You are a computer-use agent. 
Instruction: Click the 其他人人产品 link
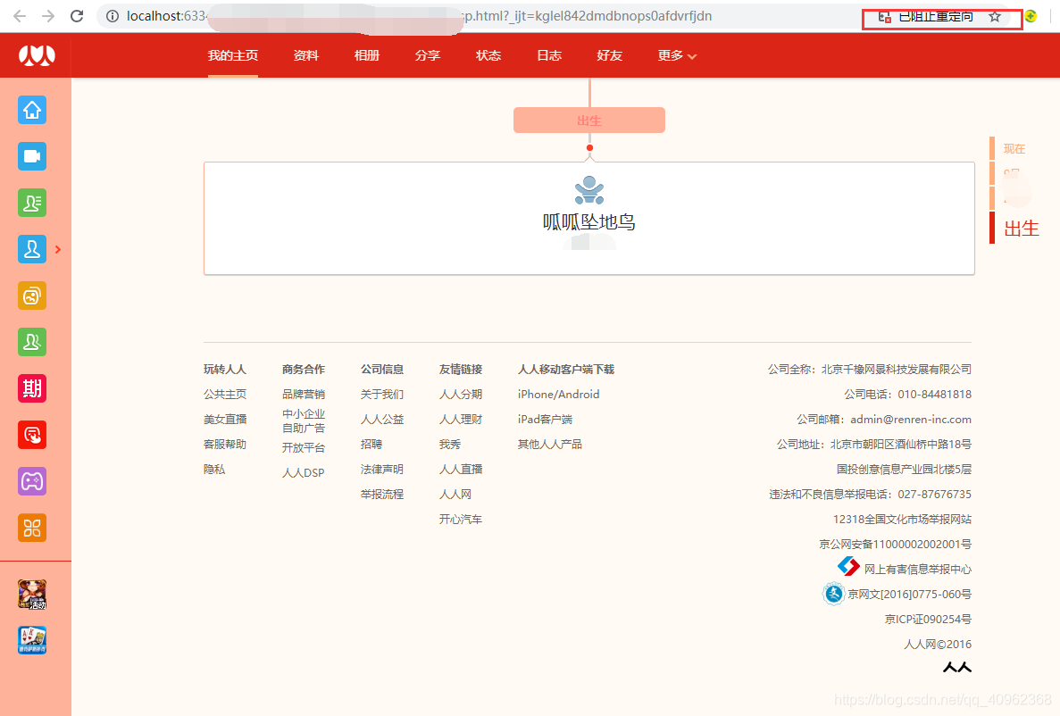point(549,445)
